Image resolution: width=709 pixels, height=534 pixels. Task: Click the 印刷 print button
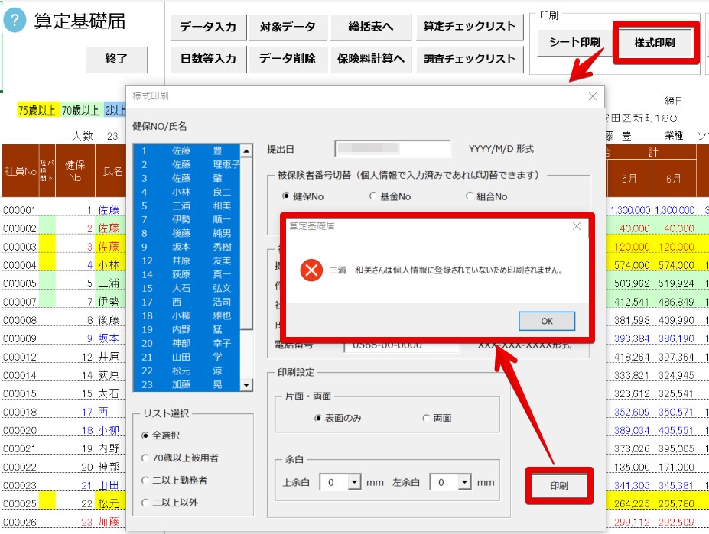[x=559, y=486]
